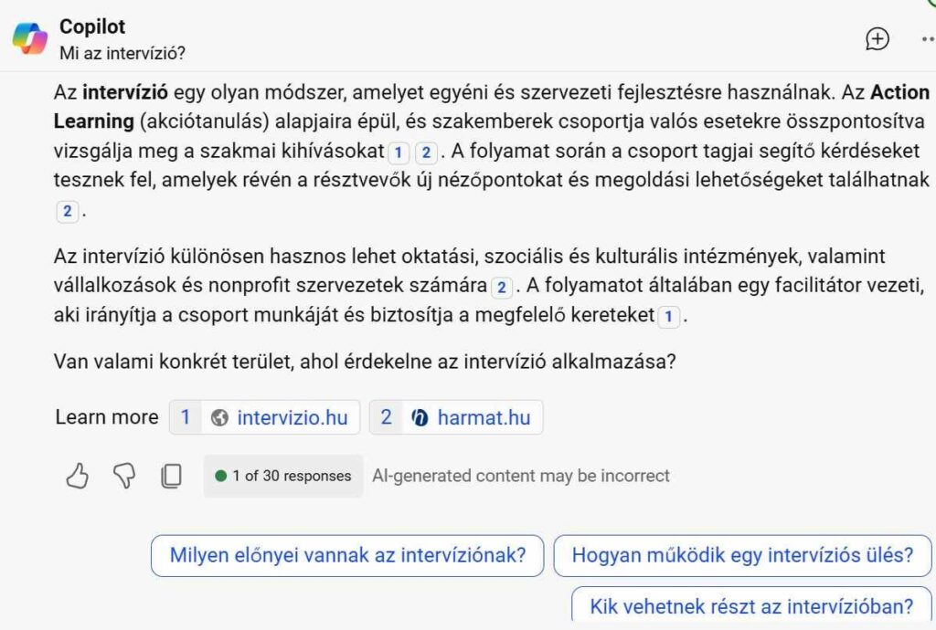Click citation 2 below 'találhatnak'
Screen dimensions: 936x630
67,211
